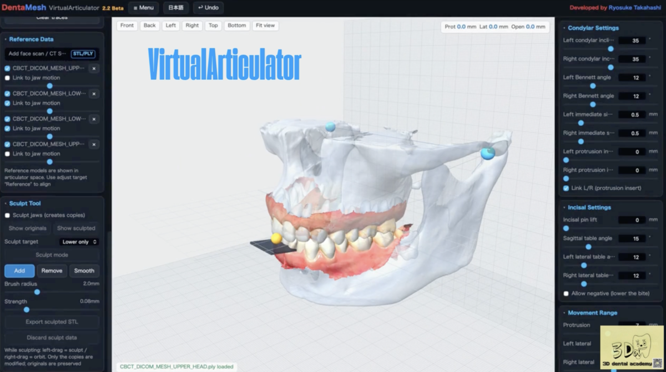
Task: Click the right-side blue condyle sphere
Action: 488,153
